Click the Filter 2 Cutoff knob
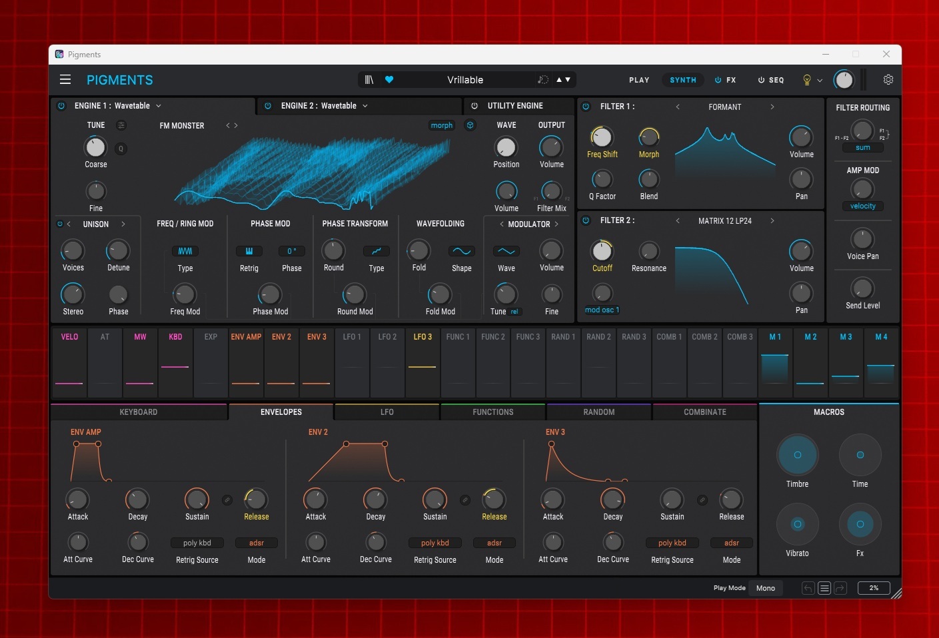 click(602, 251)
